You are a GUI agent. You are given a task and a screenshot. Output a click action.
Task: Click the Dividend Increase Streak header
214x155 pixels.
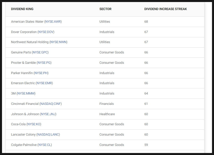(165, 9)
